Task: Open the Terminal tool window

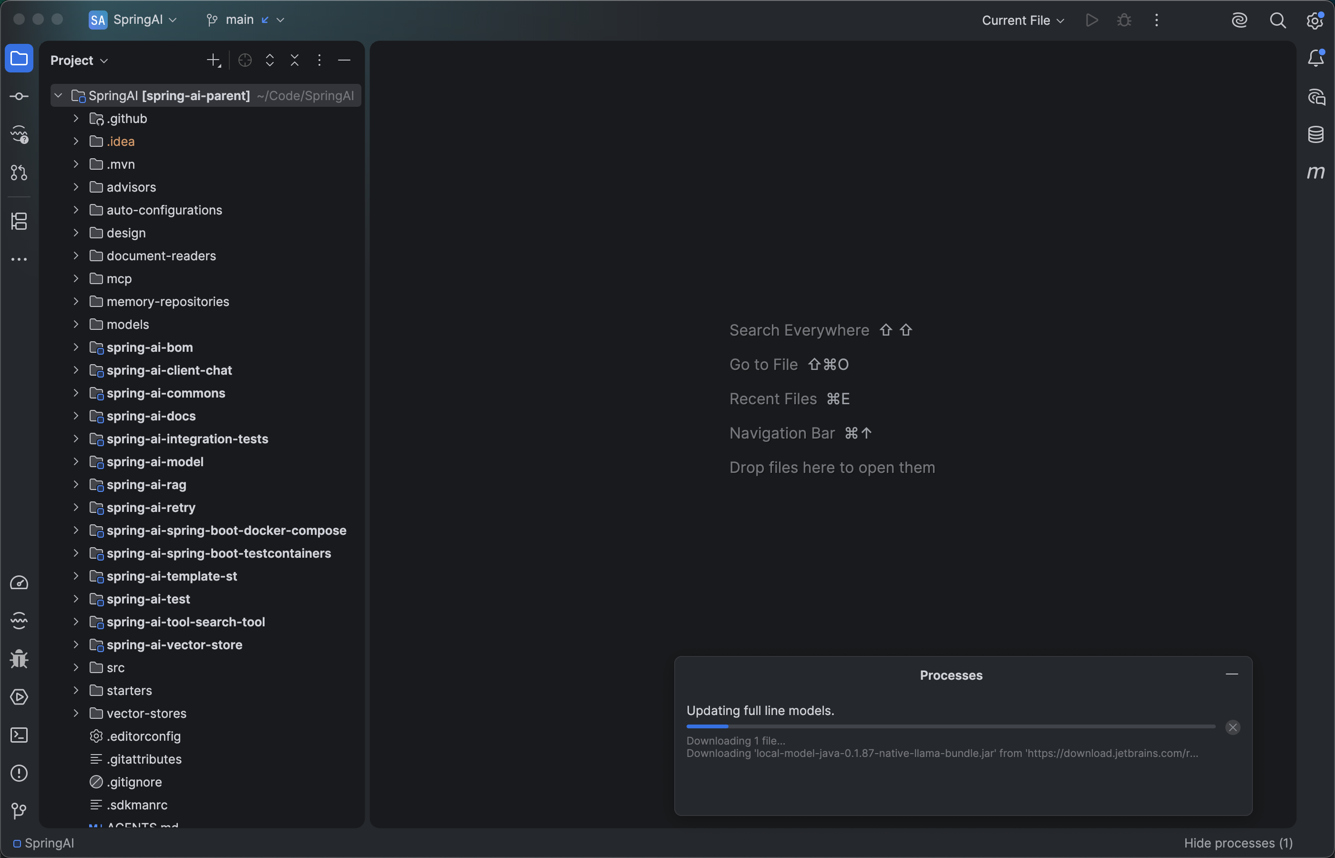Action: [x=19, y=735]
